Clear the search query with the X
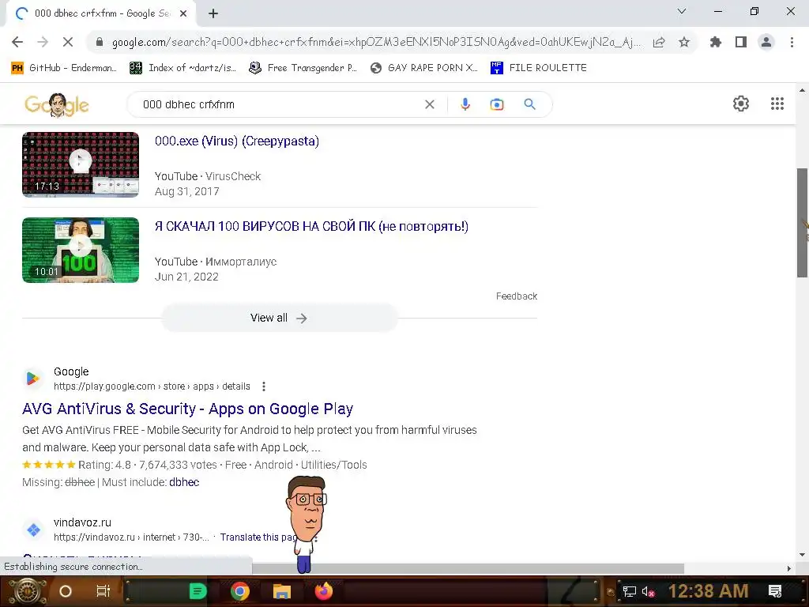This screenshot has height=607, width=809. tap(429, 104)
